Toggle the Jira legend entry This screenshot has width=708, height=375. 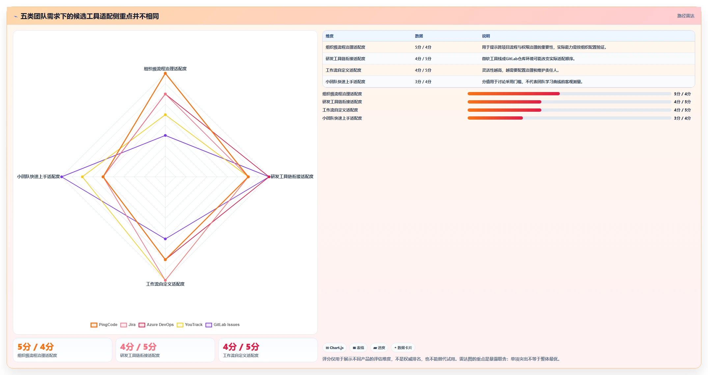(128, 325)
